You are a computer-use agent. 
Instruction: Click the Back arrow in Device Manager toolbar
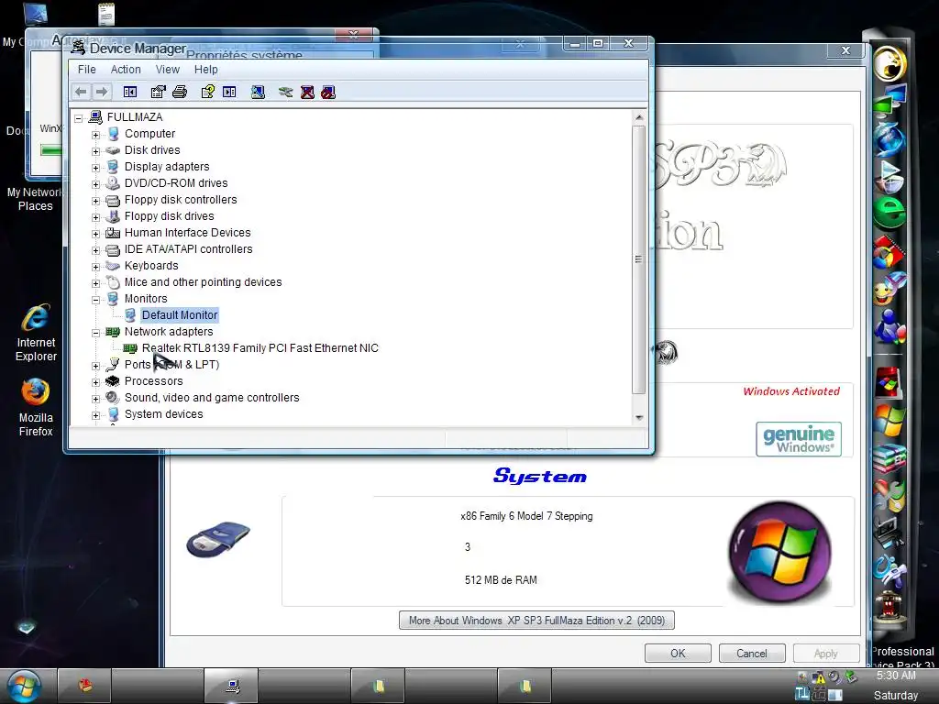click(x=81, y=92)
